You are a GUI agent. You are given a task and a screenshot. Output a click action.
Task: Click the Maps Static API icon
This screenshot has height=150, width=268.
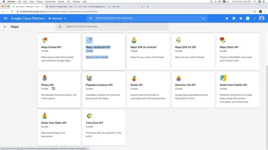(x=223, y=40)
